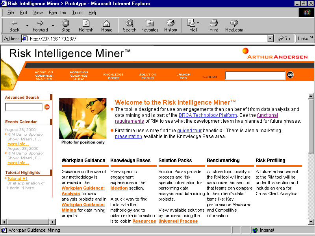Click the Internet Explorer icon in the title bar
This screenshot has height=236, width=315.
(4, 4)
